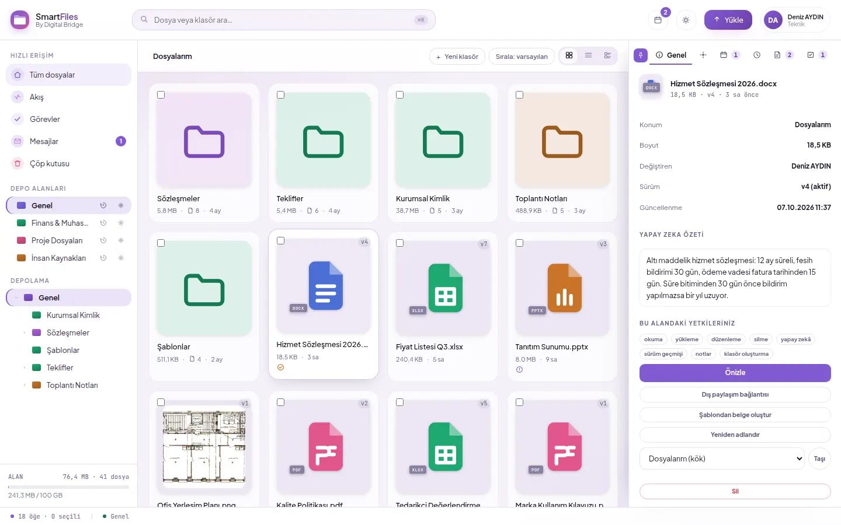Open history icon for Proje Dosyaları area
The image size is (841, 525).
[103, 240]
